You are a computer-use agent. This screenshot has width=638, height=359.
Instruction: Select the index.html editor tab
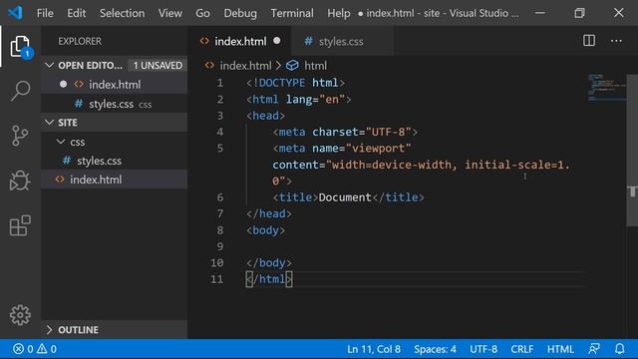point(240,41)
